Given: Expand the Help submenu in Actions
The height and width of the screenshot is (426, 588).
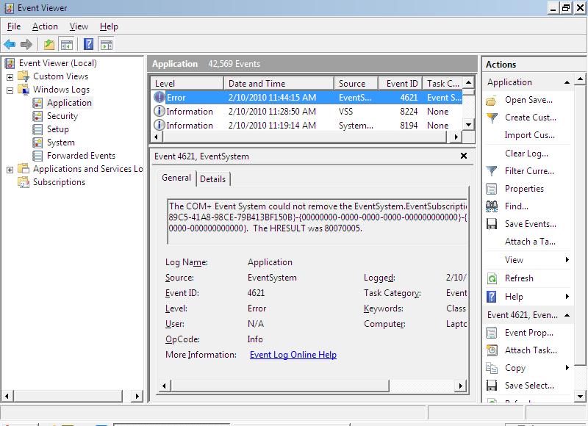Looking at the screenshot, I should 567,297.
